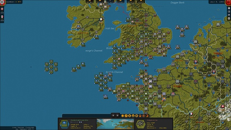The height and width of the screenshot is (130, 231).
Task: Save the game with the disk icon
Action: tap(229, 15)
